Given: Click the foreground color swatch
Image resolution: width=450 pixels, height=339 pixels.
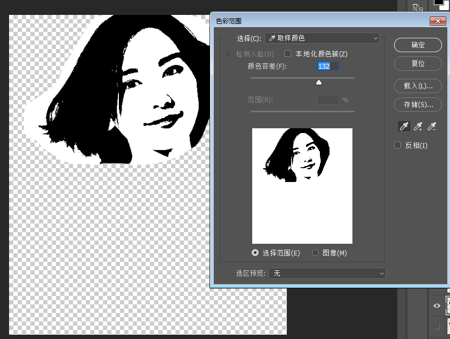Looking at the screenshot, I should [x=438, y=2].
